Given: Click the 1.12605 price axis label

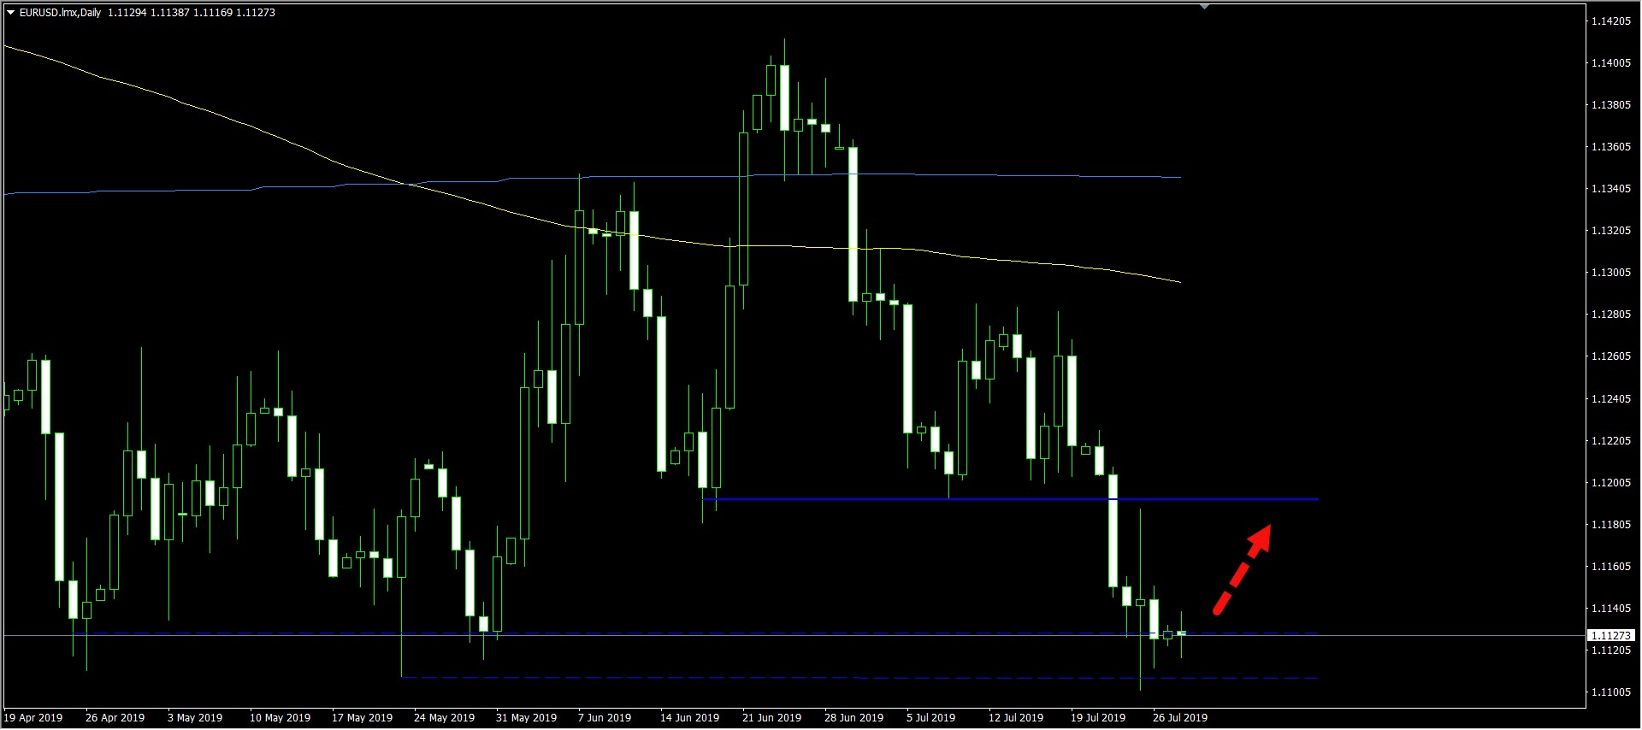Looking at the screenshot, I should click(x=1610, y=356).
